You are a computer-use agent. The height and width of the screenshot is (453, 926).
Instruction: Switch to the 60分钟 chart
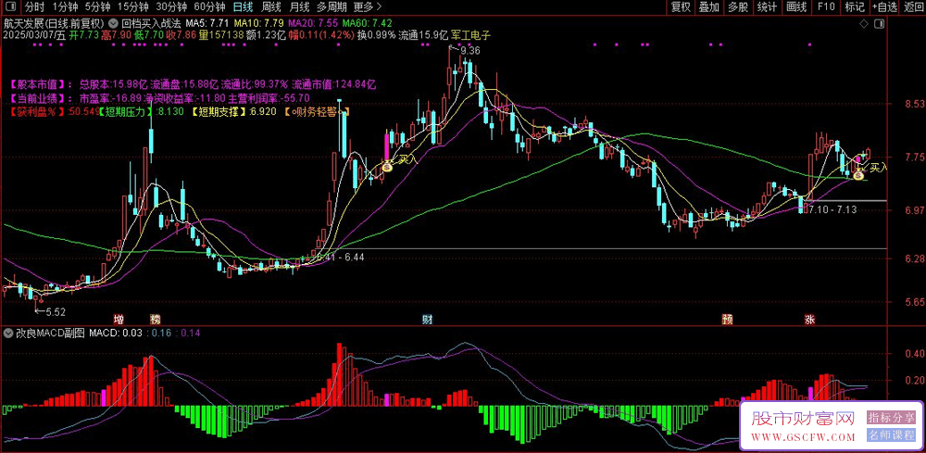[x=209, y=7]
